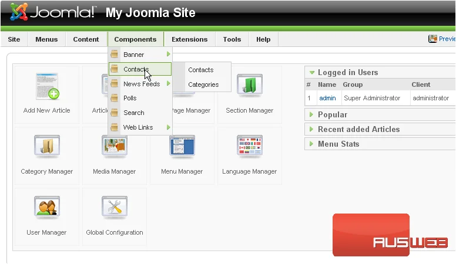
Task: Open the Site menu
Action: click(14, 39)
